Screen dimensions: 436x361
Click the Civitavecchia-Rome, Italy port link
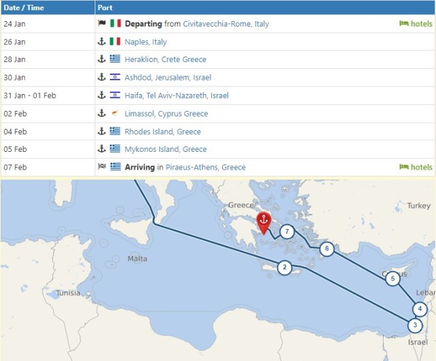coord(225,24)
